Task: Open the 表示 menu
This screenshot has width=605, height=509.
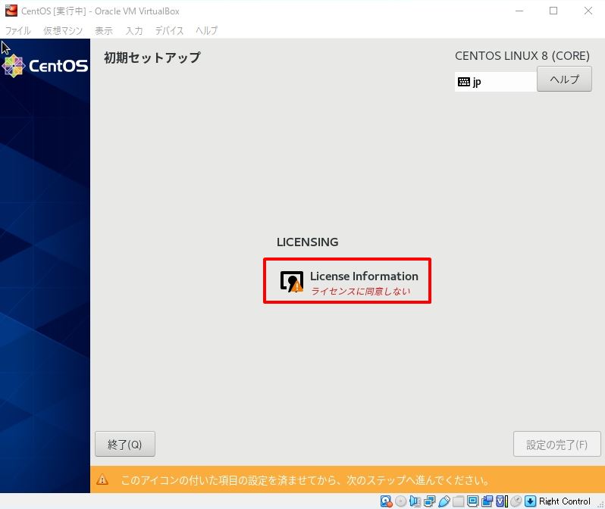Action: (104, 30)
